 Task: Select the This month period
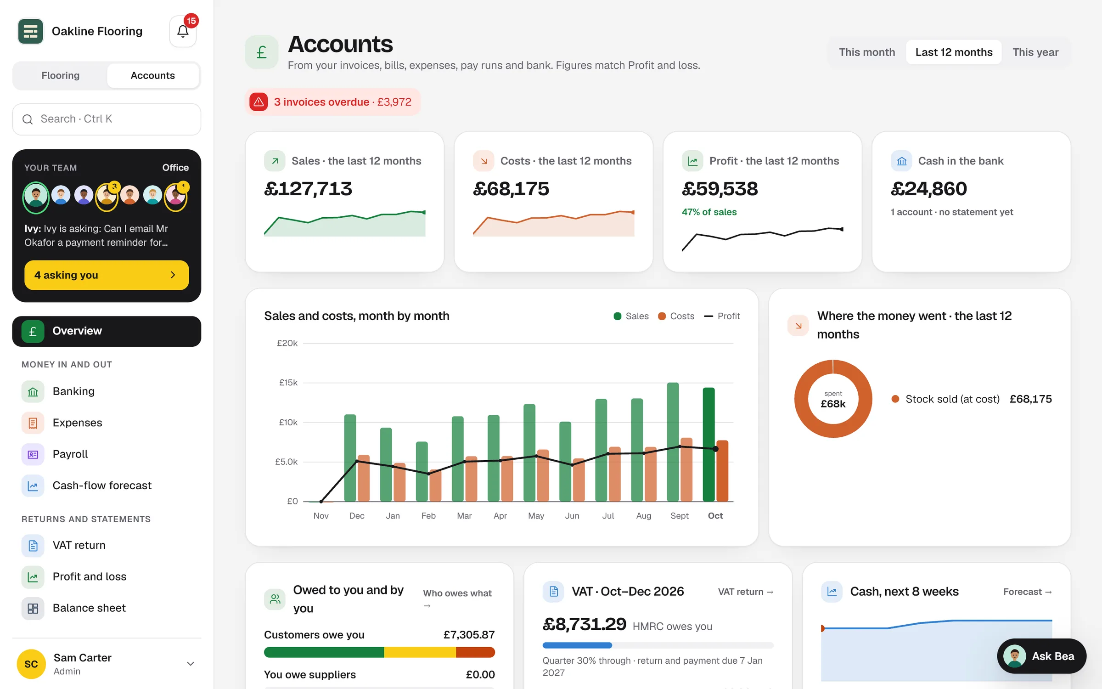[x=867, y=52]
